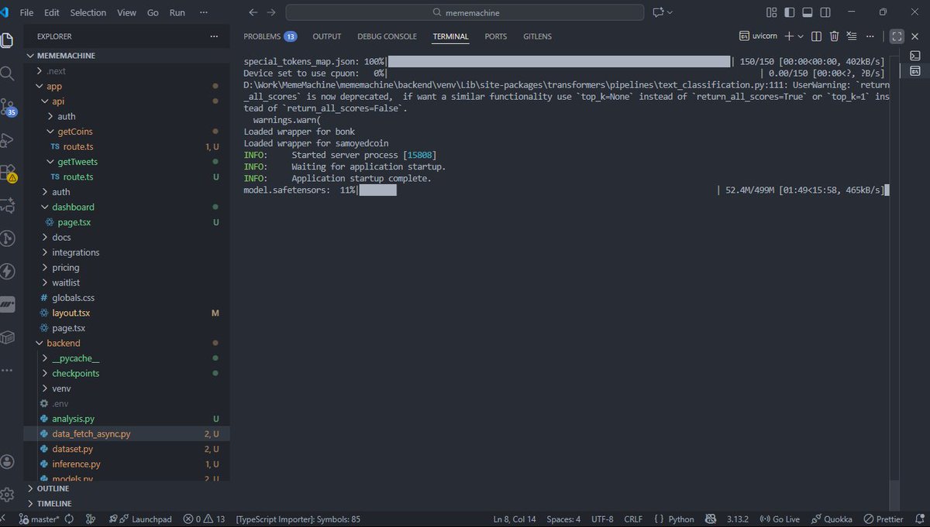Screen dimensions: 930x527
Task: Open the Run menu
Action: point(177,12)
